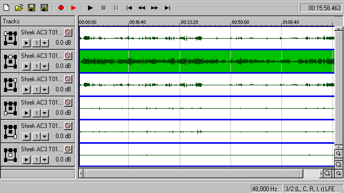Start playback with the black play button
344x193 pixels.
tap(91, 8)
